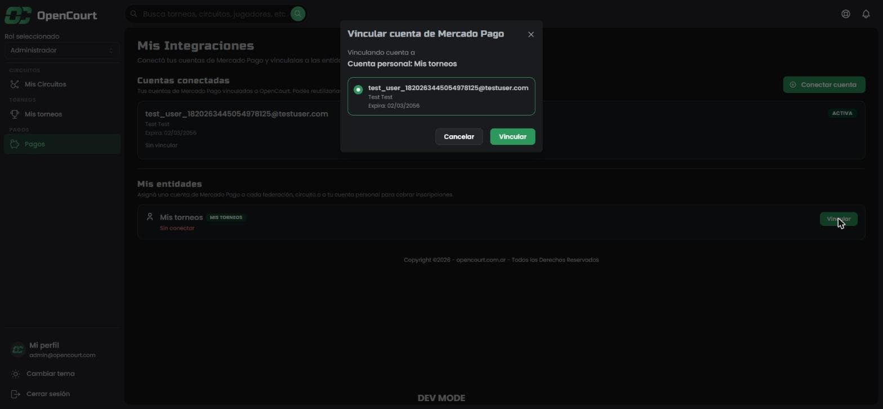
Task: Click the Mis Integraciones heading
Action: pyautogui.click(x=195, y=46)
